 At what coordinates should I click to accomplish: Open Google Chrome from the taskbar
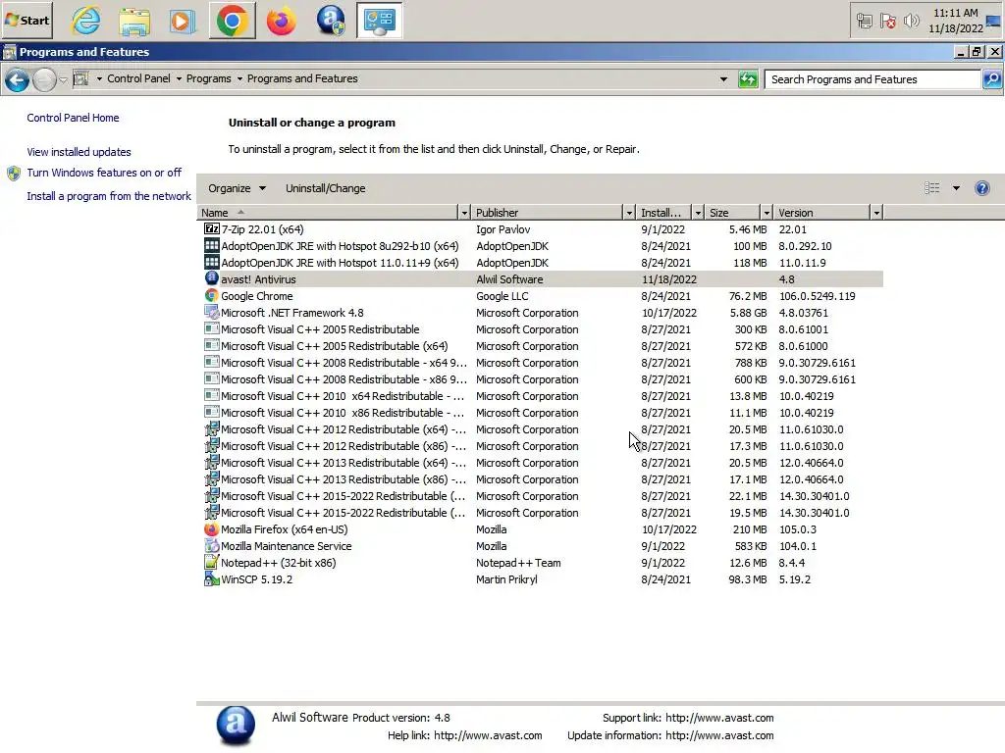click(232, 21)
